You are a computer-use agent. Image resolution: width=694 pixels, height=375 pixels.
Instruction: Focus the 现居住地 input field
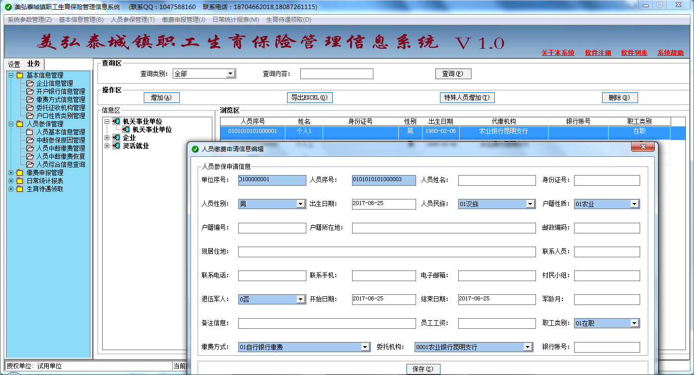coord(387,252)
